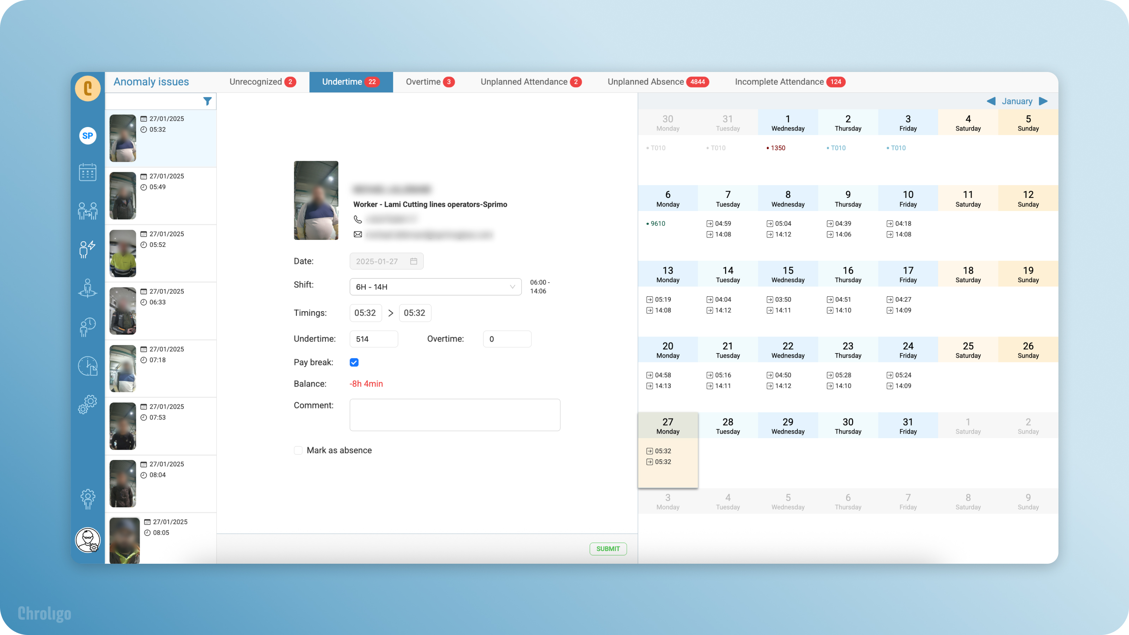This screenshot has height=635, width=1129.
Task: Click T010 entry on Friday 3
Action: [896, 148]
